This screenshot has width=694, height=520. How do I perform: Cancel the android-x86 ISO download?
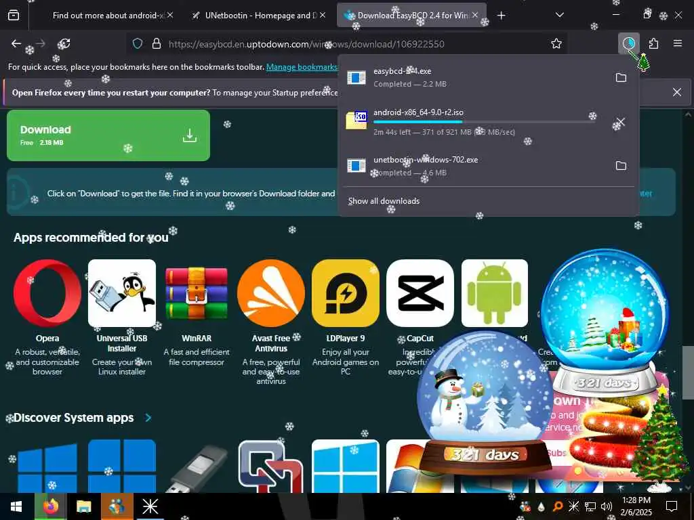tap(621, 122)
